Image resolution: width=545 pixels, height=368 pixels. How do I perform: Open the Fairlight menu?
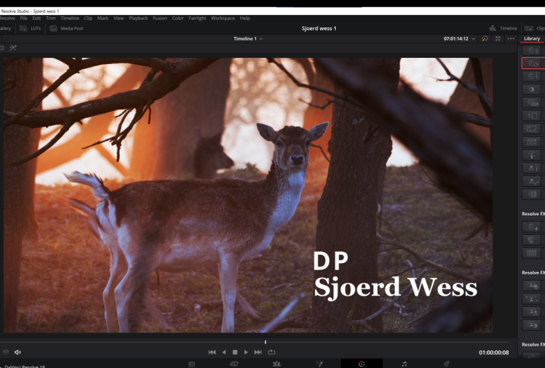pyautogui.click(x=197, y=18)
